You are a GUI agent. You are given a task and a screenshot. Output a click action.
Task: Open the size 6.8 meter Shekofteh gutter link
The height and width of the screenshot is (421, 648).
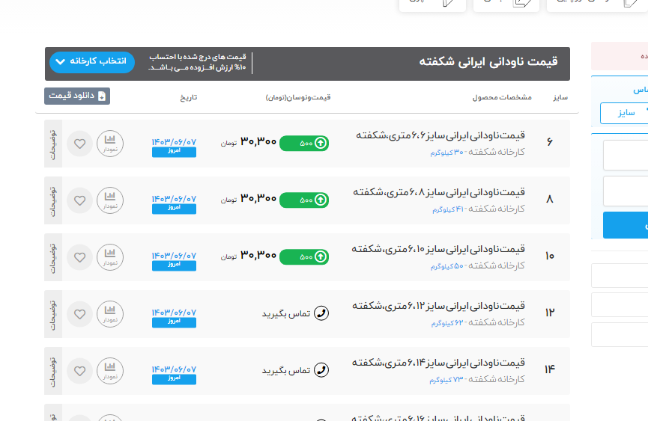[439, 192]
